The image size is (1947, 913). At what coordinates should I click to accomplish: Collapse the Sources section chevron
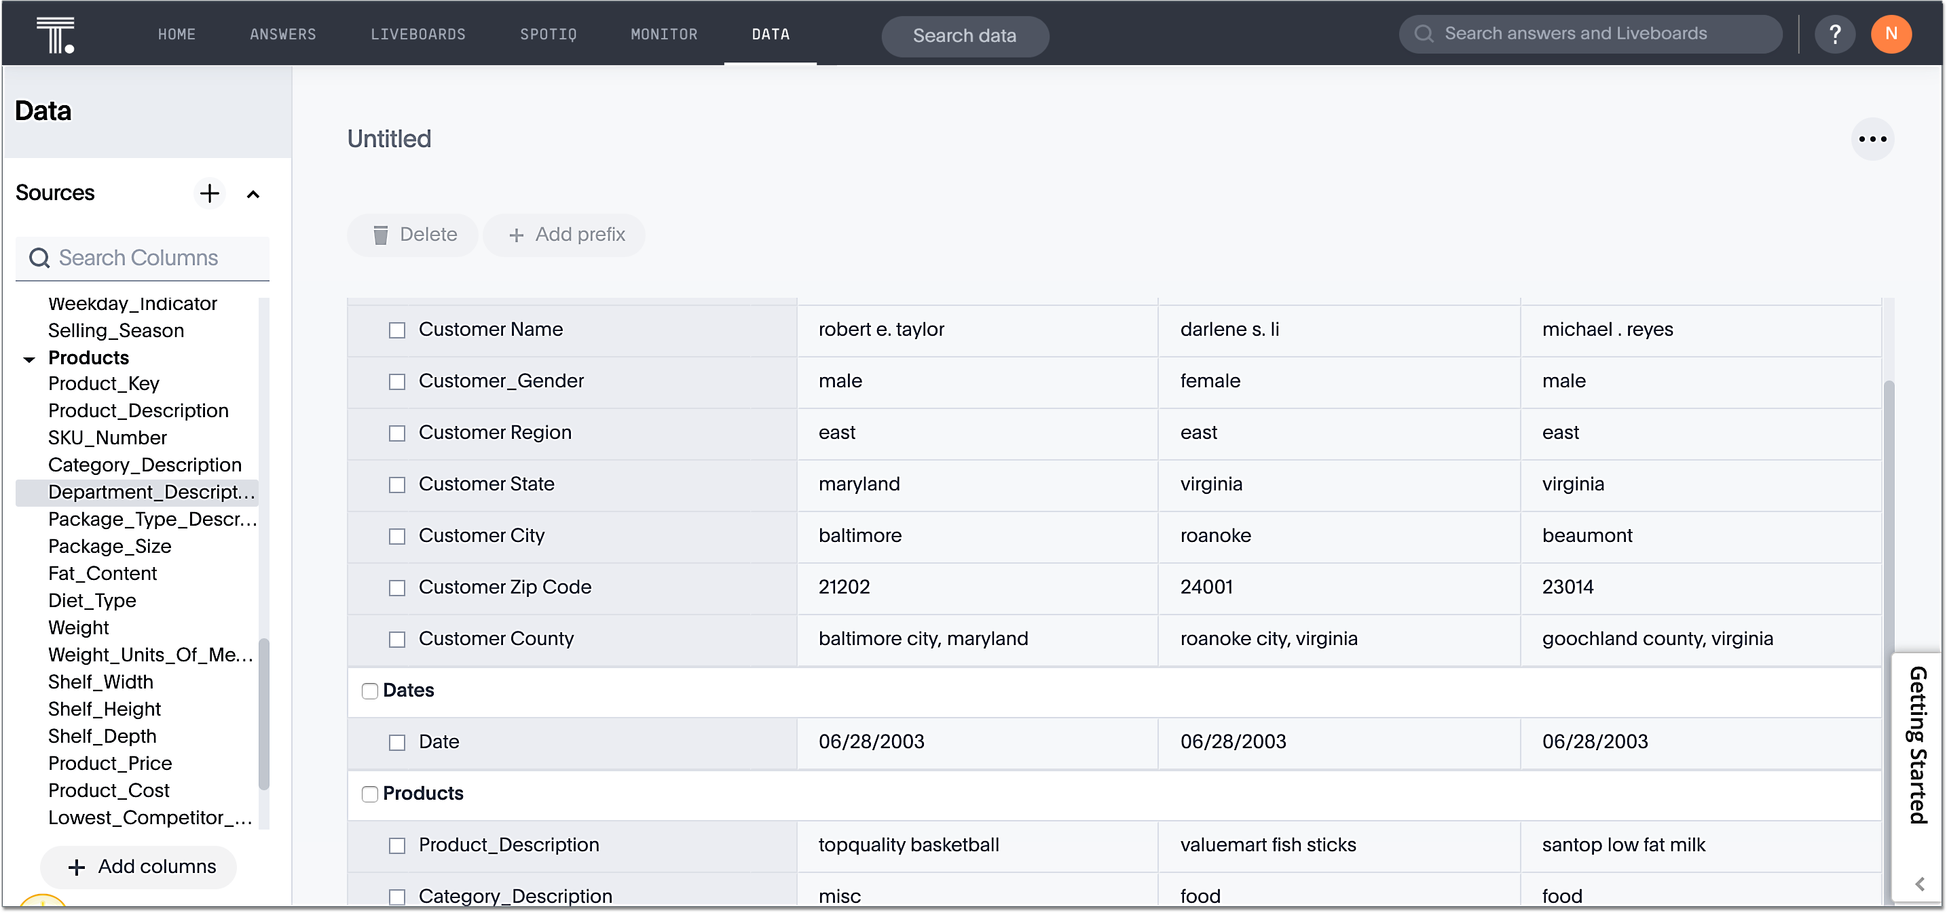click(x=253, y=194)
